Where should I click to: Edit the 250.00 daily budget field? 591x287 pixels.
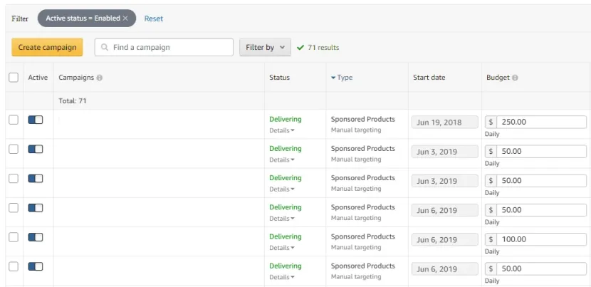[x=542, y=122]
